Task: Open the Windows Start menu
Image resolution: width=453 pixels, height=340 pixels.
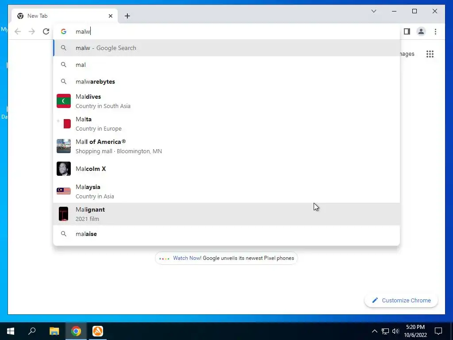Action: click(11, 331)
